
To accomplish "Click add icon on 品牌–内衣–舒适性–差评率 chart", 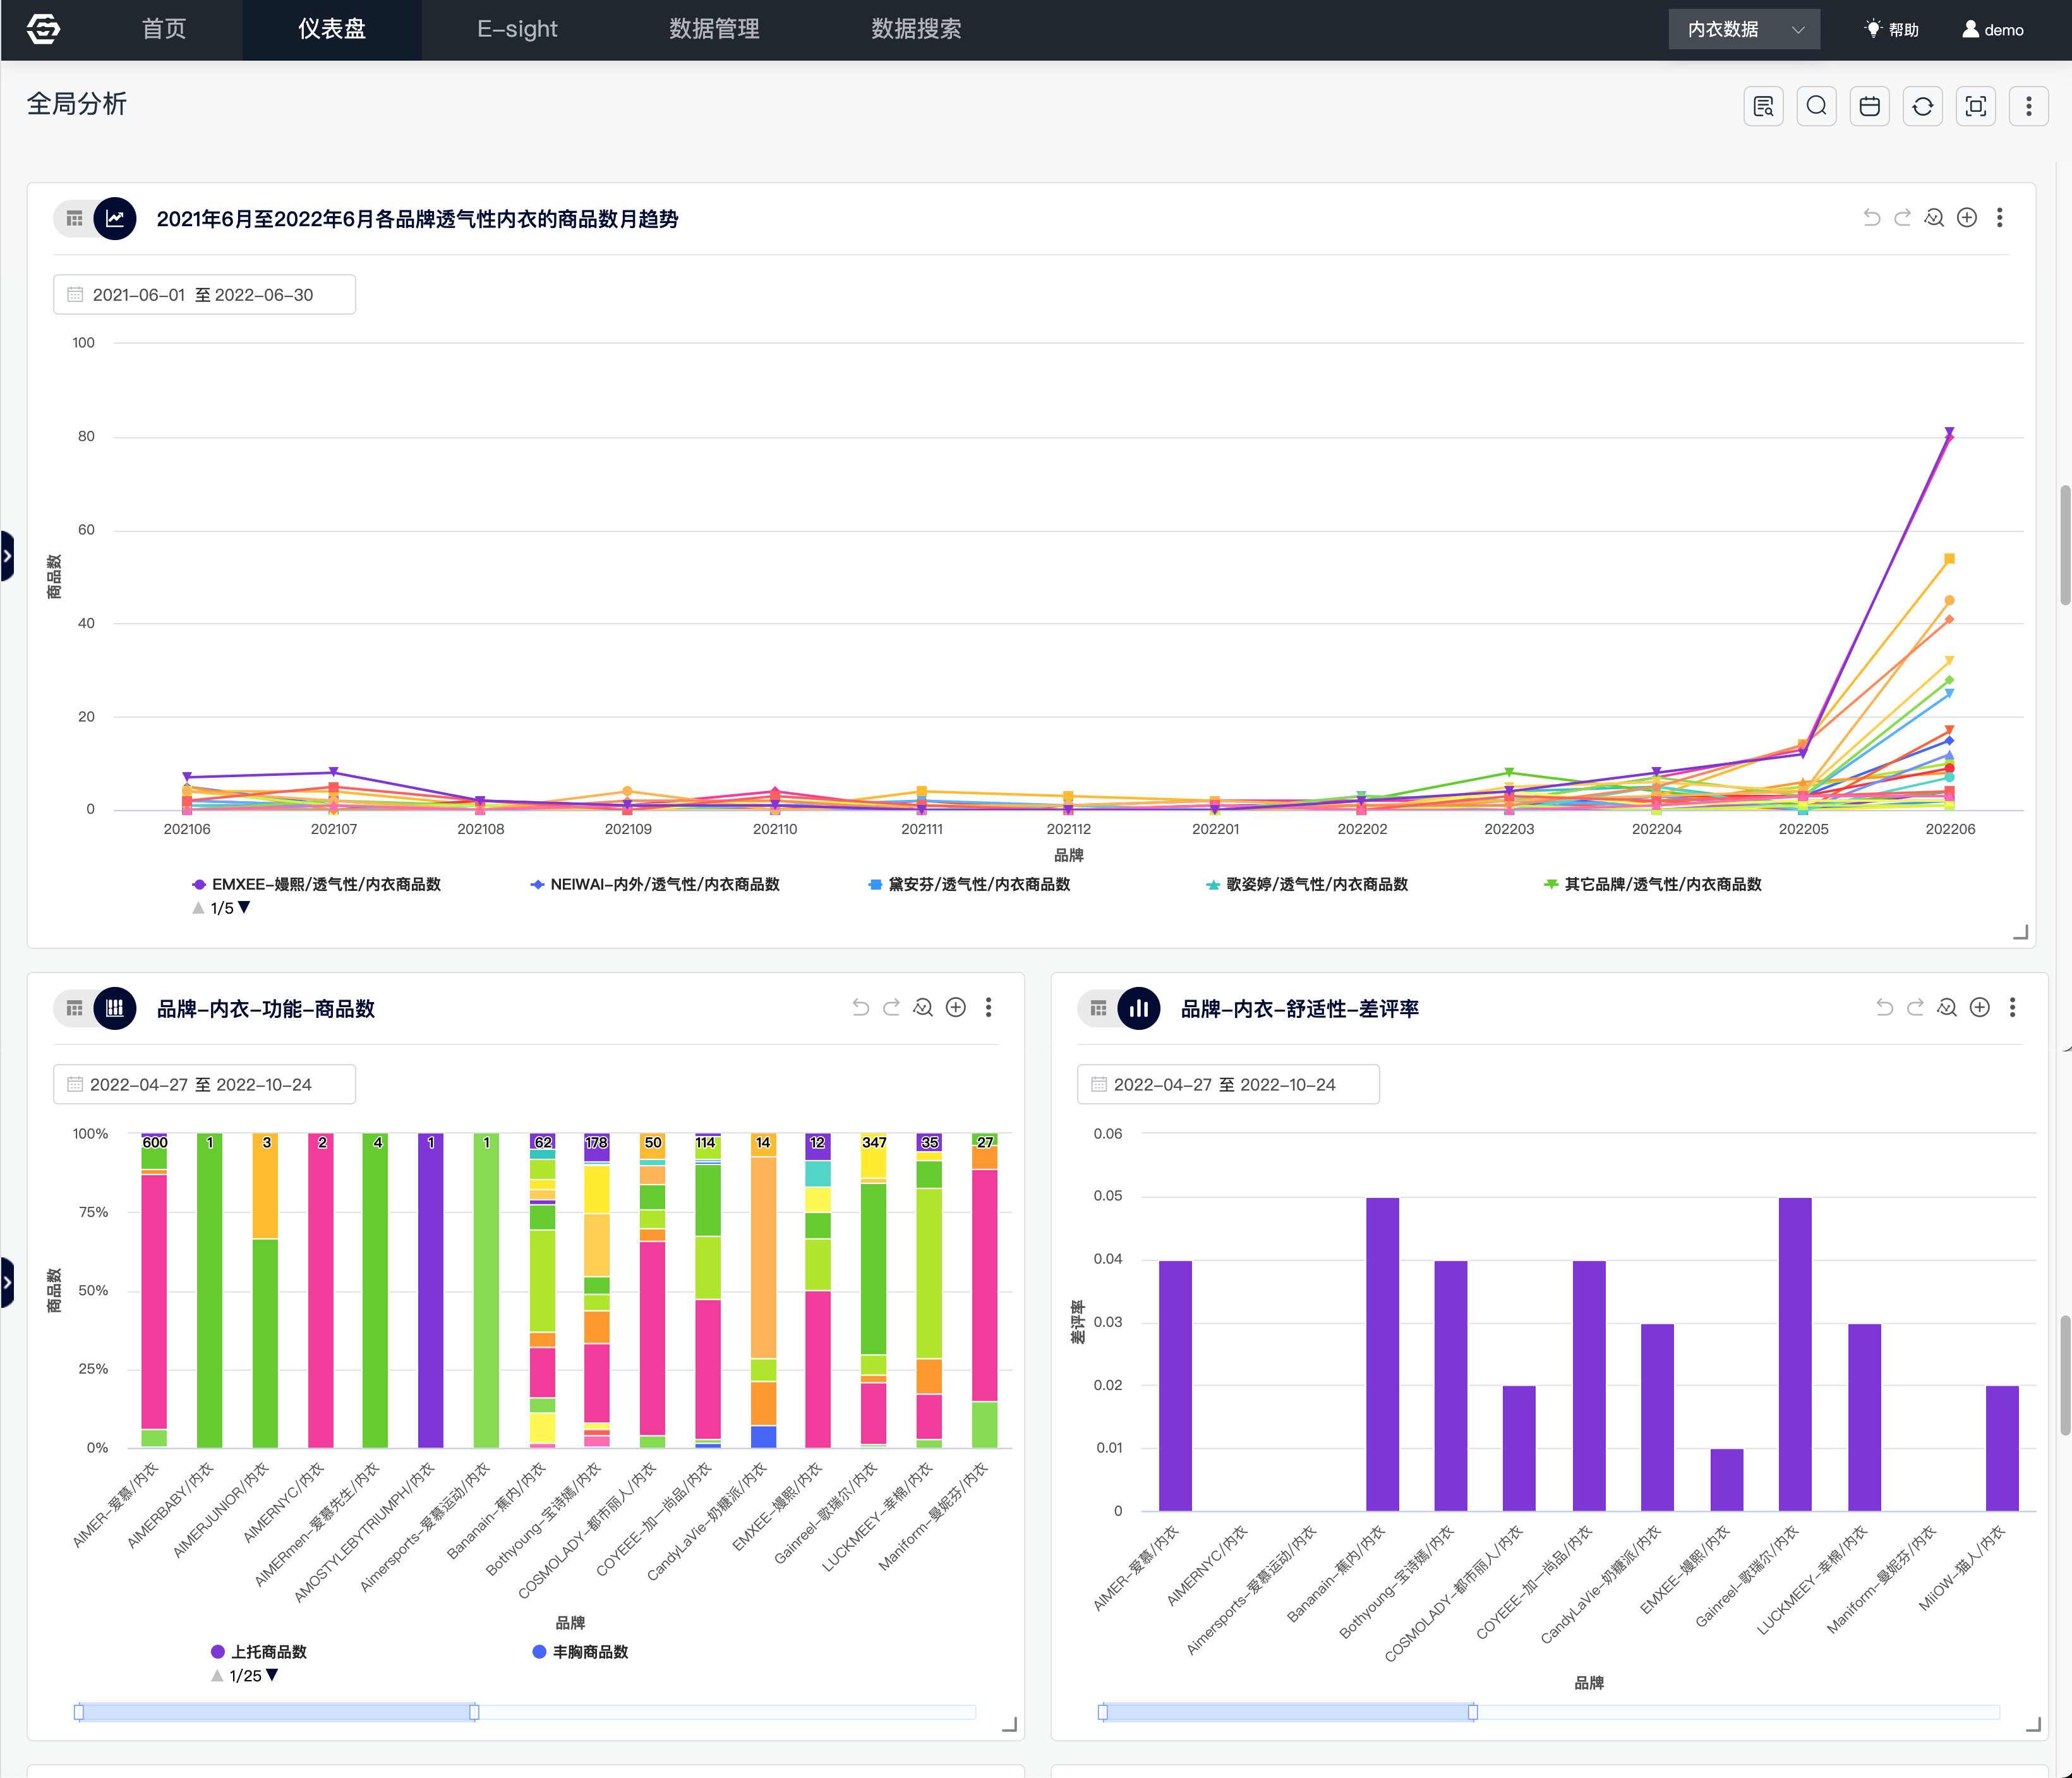I will pos(1979,1008).
